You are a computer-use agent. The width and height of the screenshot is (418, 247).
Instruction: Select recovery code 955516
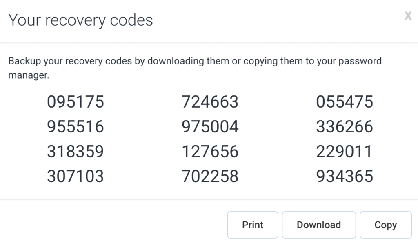pos(76,127)
